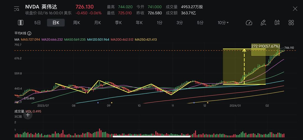Click the MA120:501.964 indicator label

pyautogui.click(x=98, y=40)
